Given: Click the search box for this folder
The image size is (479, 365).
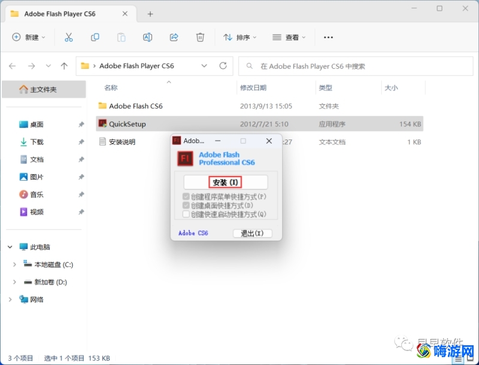Looking at the screenshot, I should coord(356,66).
